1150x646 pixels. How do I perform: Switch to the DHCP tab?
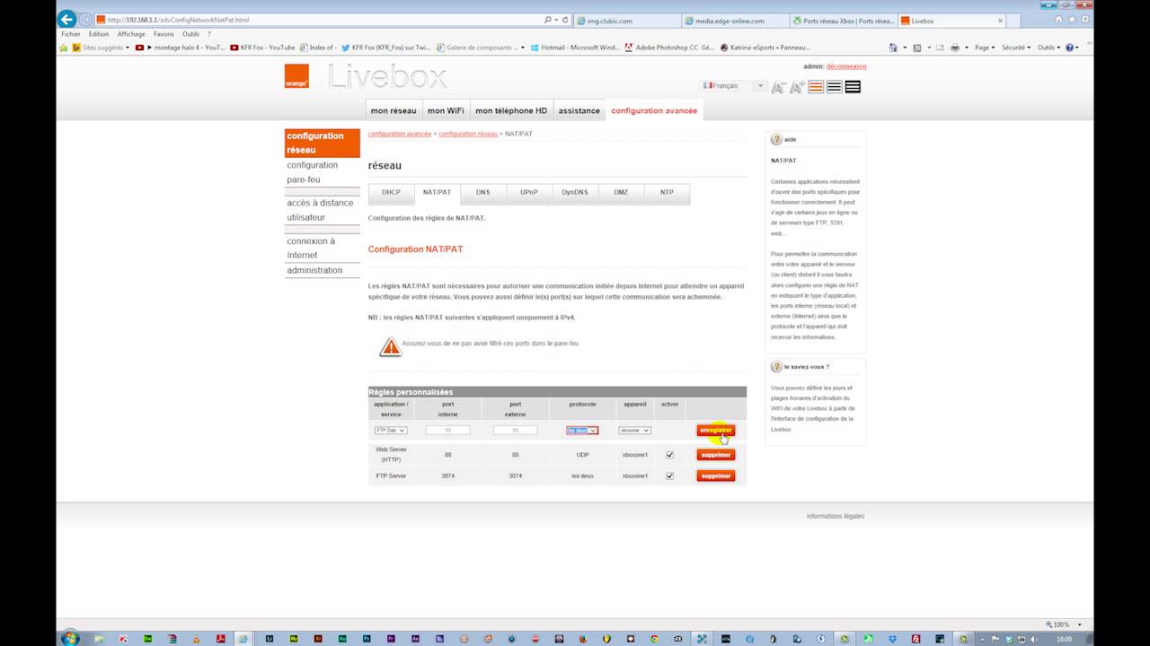click(x=391, y=193)
